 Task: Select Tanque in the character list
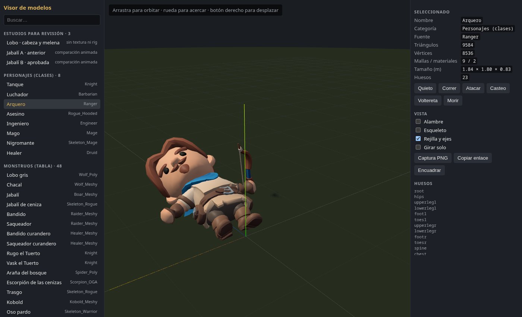click(52, 85)
